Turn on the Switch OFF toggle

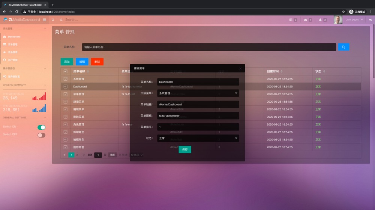pyautogui.click(x=41, y=135)
